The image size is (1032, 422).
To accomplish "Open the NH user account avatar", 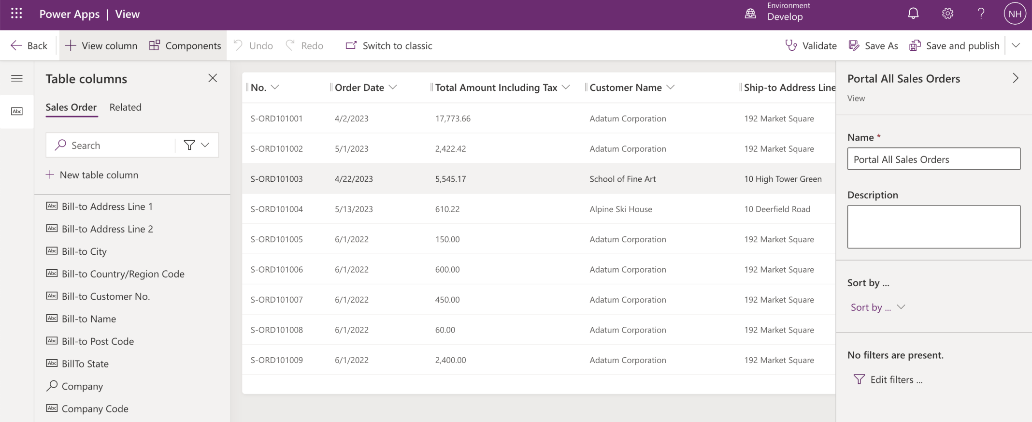I will (x=1015, y=14).
